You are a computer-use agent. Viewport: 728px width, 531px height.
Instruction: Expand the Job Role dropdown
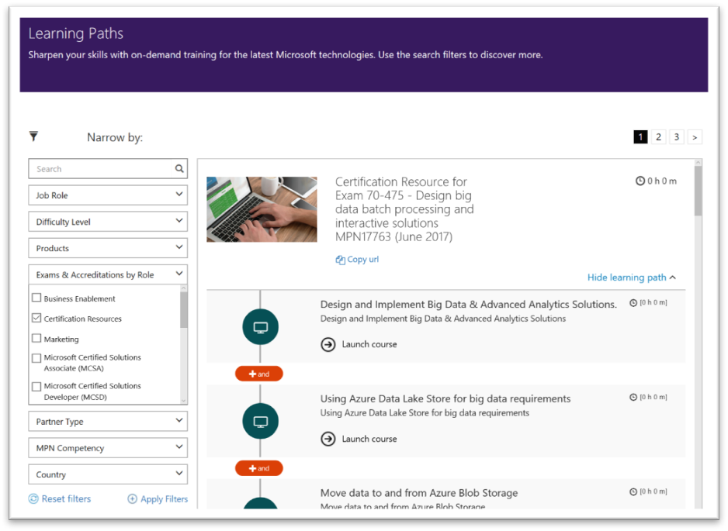click(x=108, y=195)
